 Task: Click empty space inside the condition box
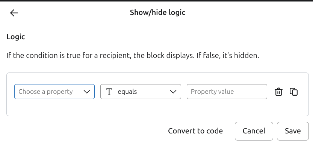[157, 108]
